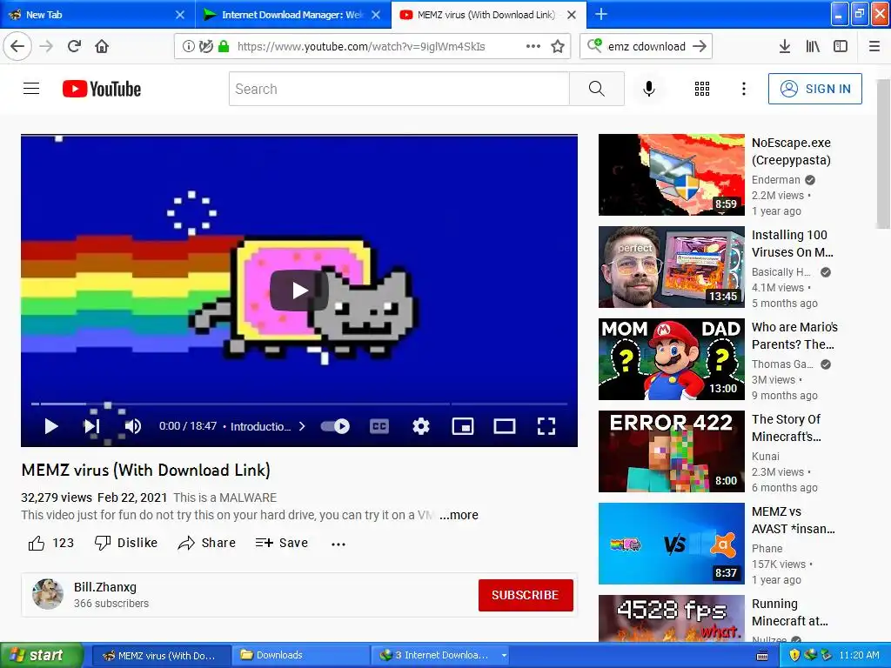Toggle autoplay switch in player
This screenshot has height=668, width=891.
[335, 426]
